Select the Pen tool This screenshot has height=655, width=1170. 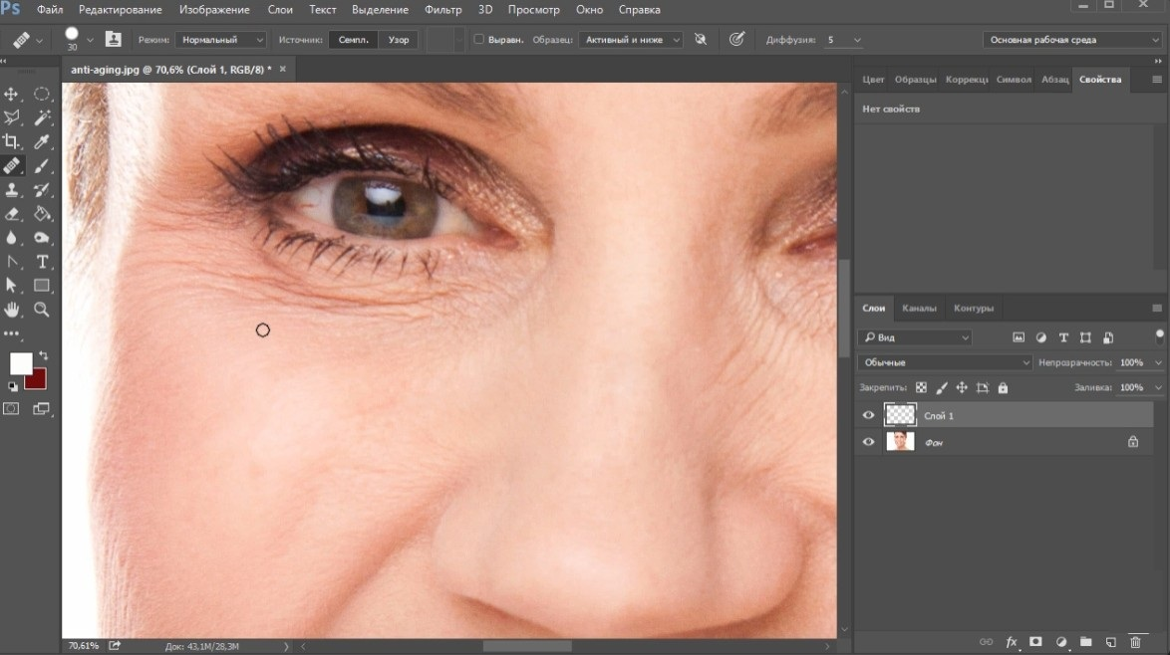point(11,262)
